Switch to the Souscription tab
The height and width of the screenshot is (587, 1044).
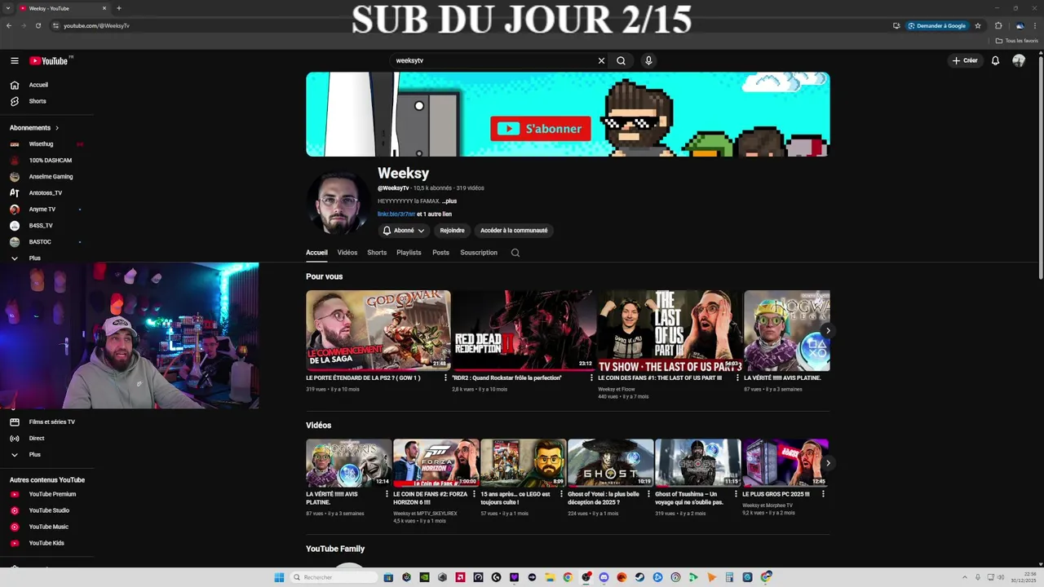(x=479, y=253)
